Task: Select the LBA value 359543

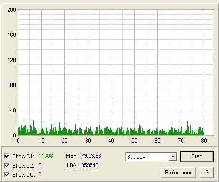Action: pyautogui.click(x=90, y=165)
